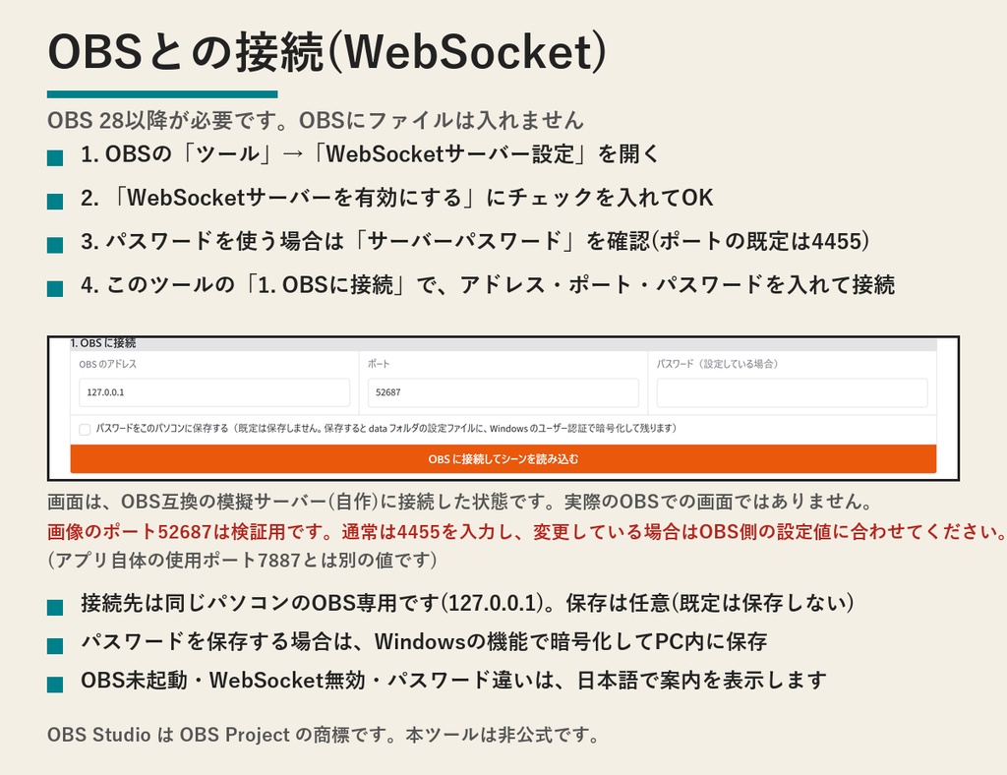
Task: Click the footer 'OBS Studio は OBS Project の商標です'
Action: point(217,735)
